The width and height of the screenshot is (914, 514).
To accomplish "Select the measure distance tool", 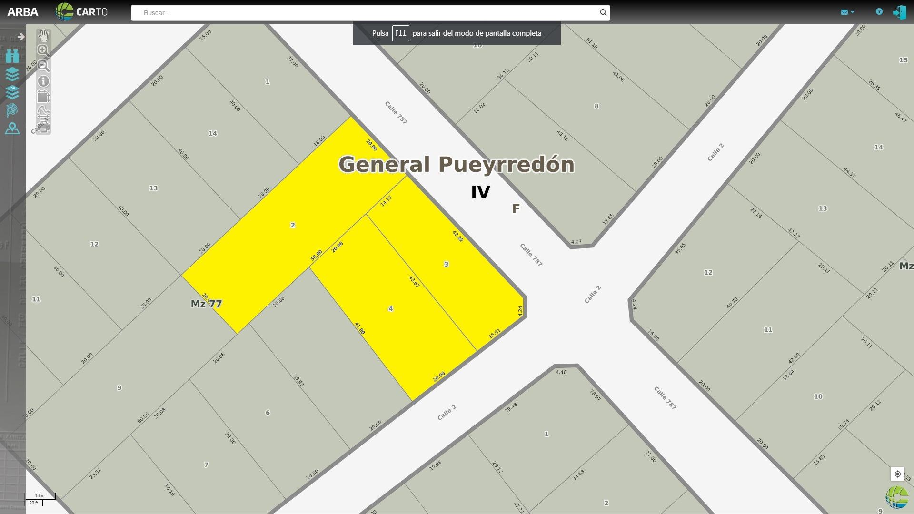I will click(43, 112).
